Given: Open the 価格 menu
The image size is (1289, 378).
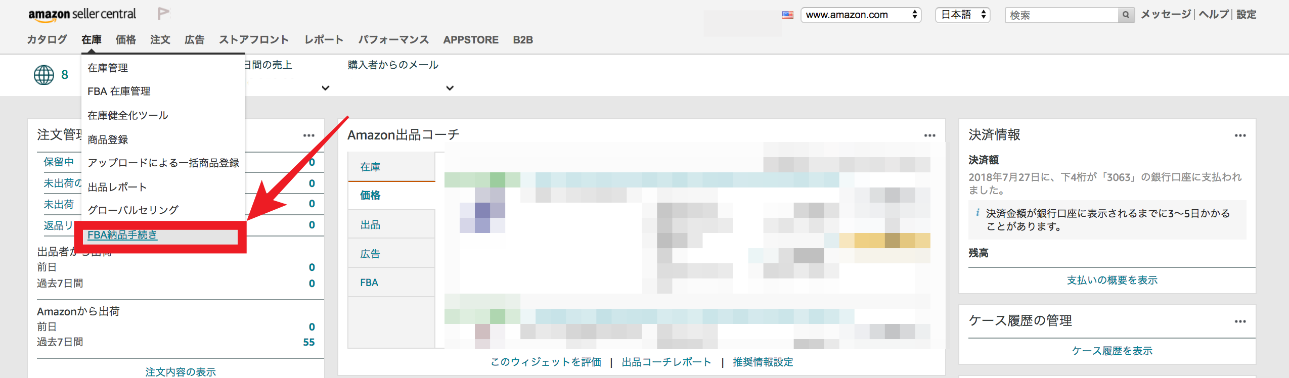Looking at the screenshot, I should click(126, 39).
